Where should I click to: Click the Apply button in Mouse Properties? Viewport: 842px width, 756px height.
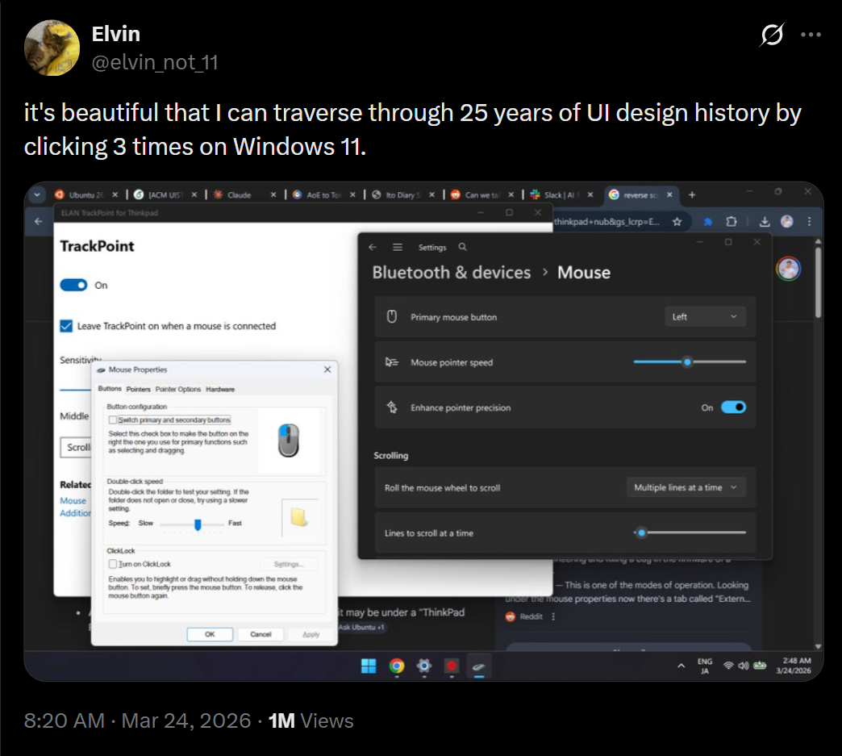pyautogui.click(x=310, y=634)
